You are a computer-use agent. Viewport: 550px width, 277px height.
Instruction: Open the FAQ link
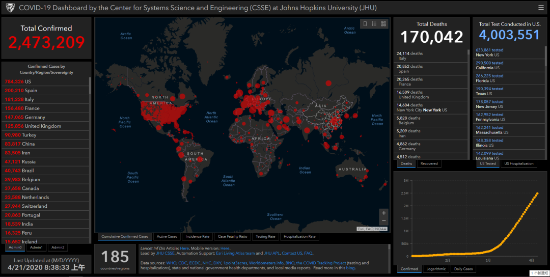[x=308, y=253]
